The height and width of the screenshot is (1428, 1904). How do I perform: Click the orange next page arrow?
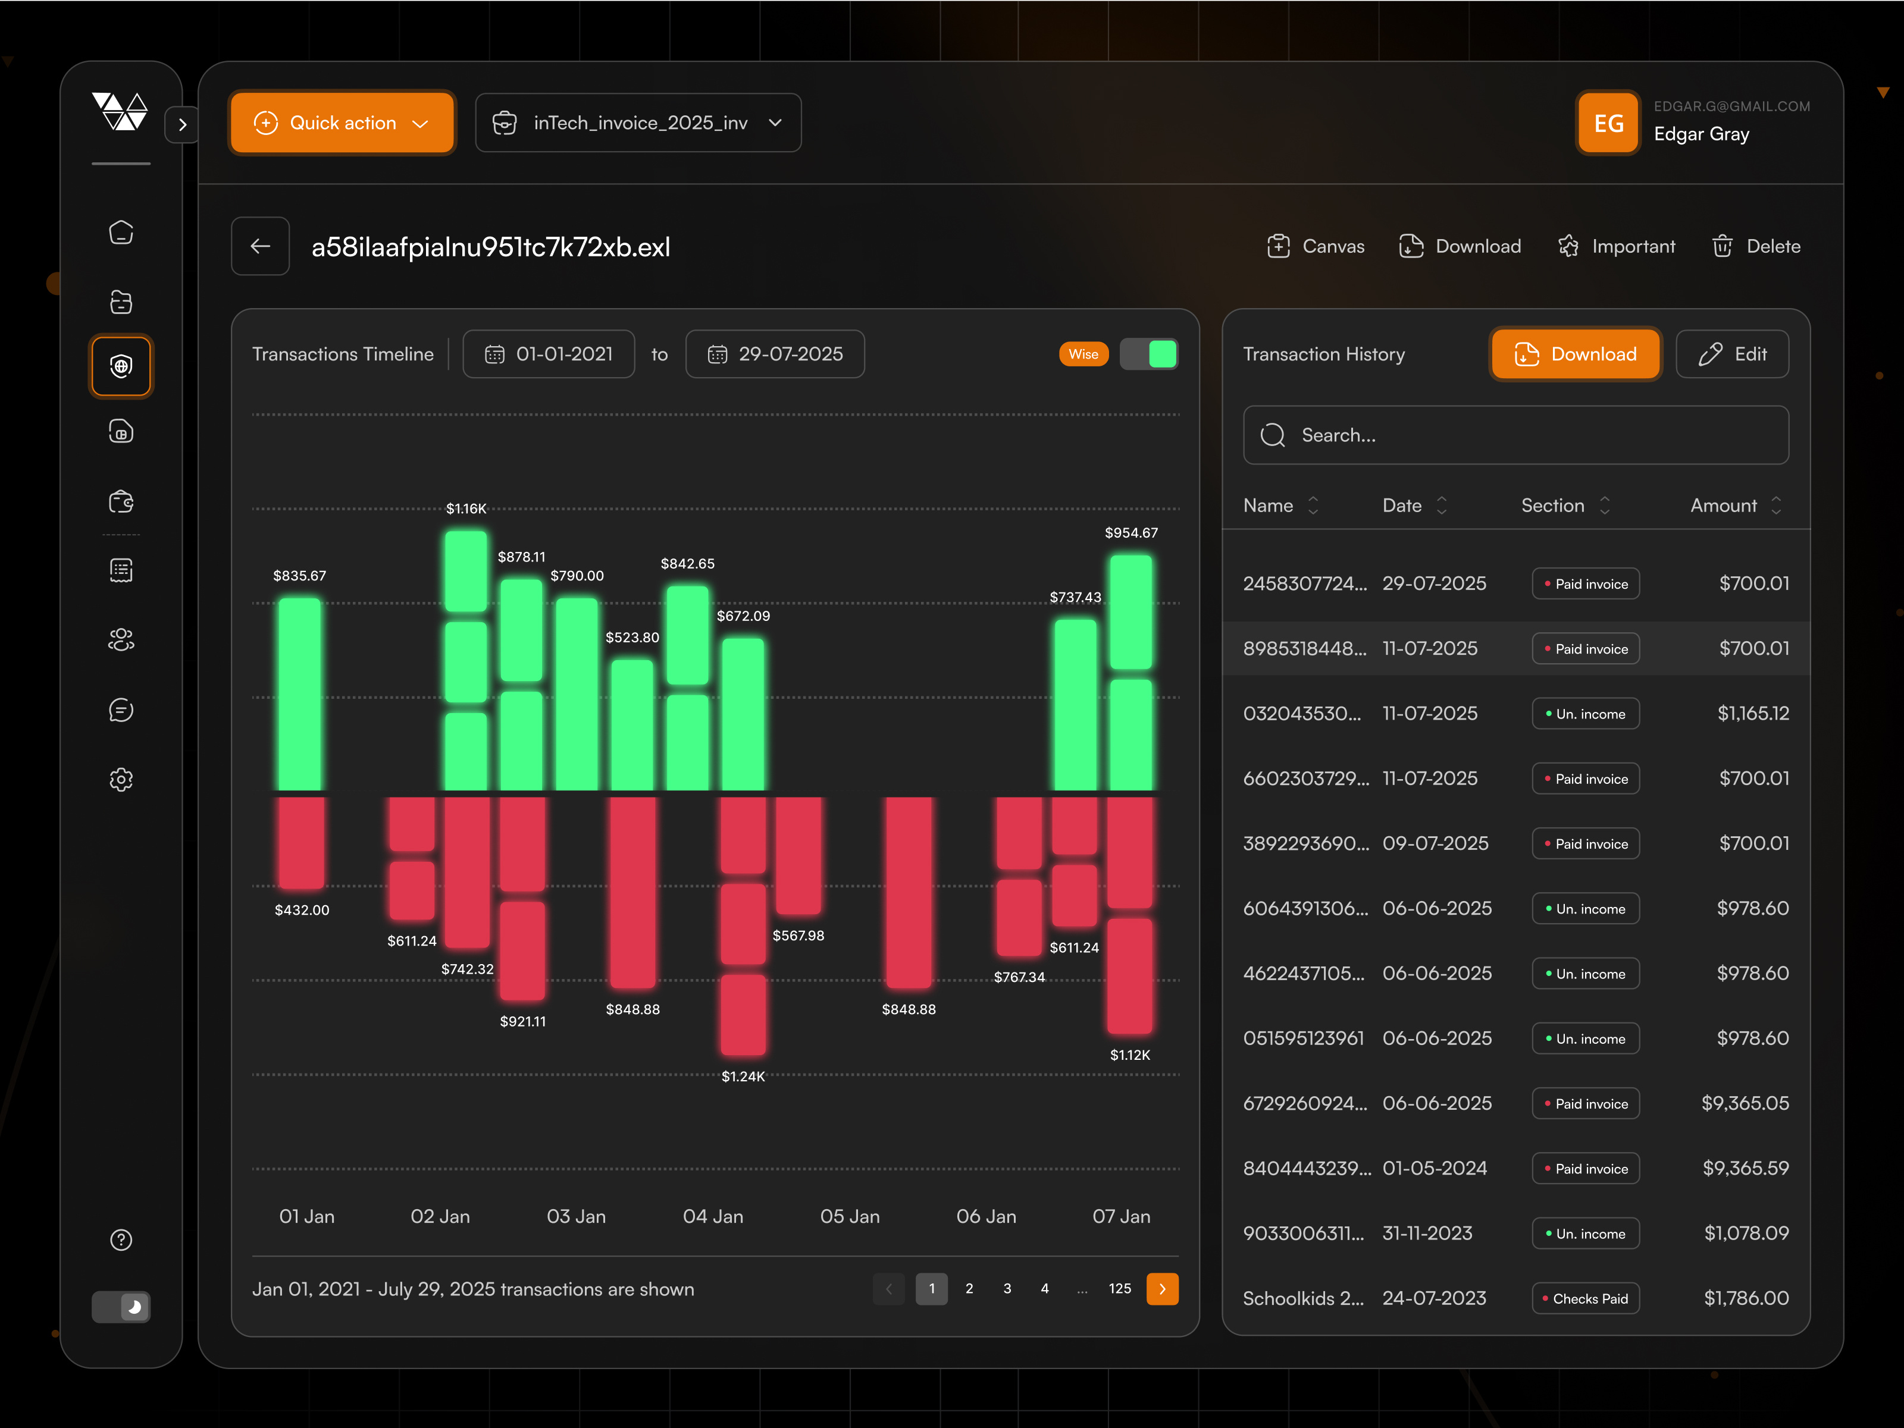pos(1163,1289)
